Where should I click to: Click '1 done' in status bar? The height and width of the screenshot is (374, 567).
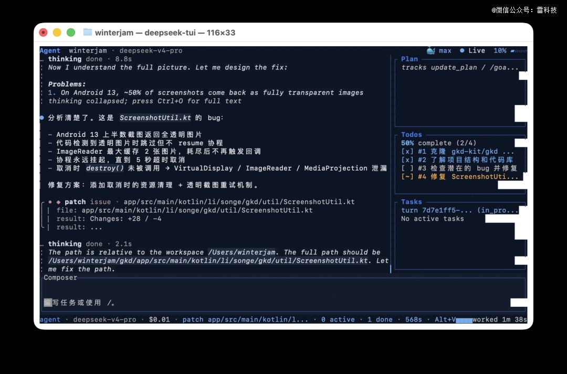click(380, 319)
